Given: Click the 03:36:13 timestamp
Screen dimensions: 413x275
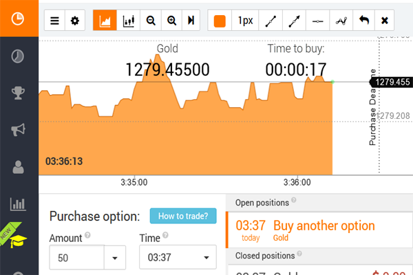Looking at the screenshot, I should [x=64, y=162].
